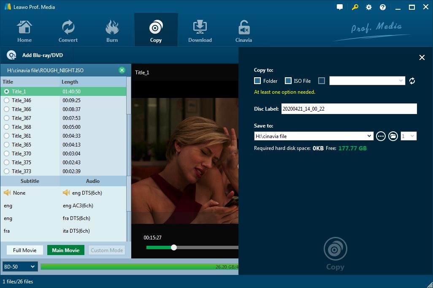The width and height of the screenshot is (433, 288).
Task: Click the refresh drive icon
Action: click(x=412, y=81)
